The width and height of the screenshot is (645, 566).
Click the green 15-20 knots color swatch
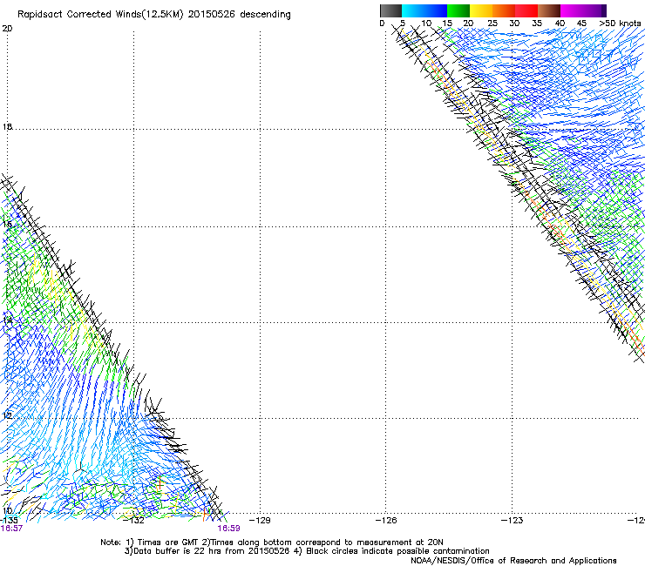[x=458, y=10]
